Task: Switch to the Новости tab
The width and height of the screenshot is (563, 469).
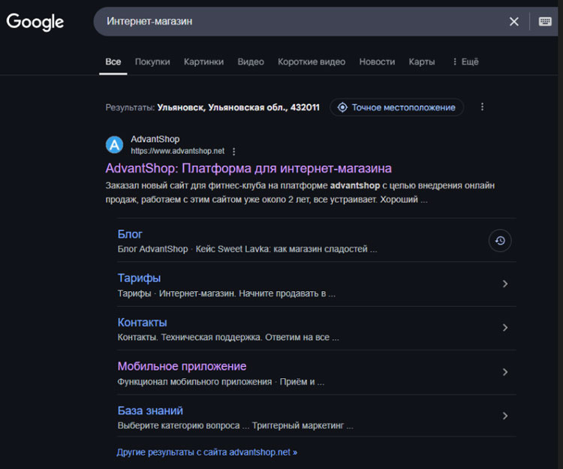Action: (x=377, y=62)
